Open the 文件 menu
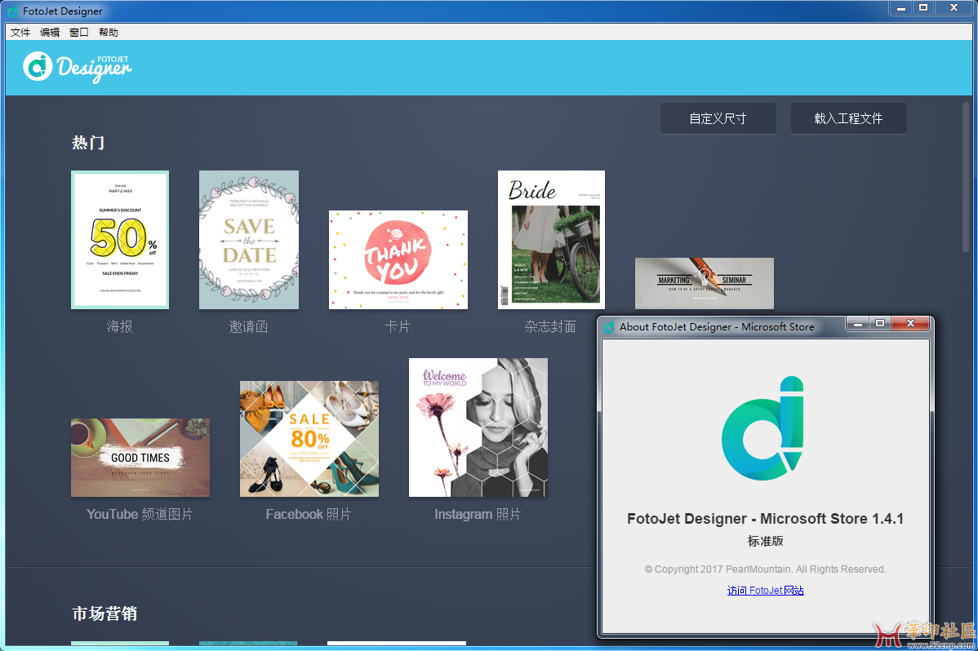The width and height of the screenshot is (978, 651). tap(20, 33)
